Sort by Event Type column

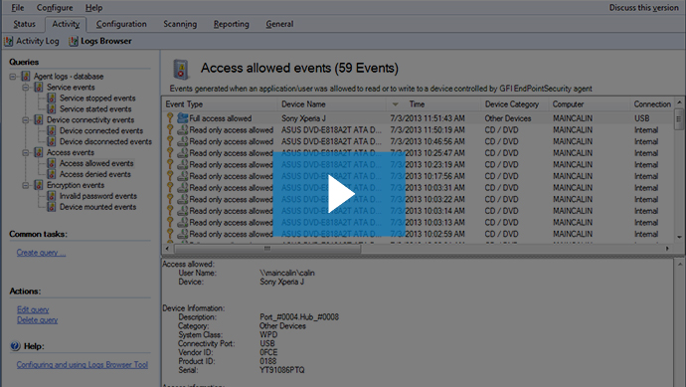[x=220, y=104]
